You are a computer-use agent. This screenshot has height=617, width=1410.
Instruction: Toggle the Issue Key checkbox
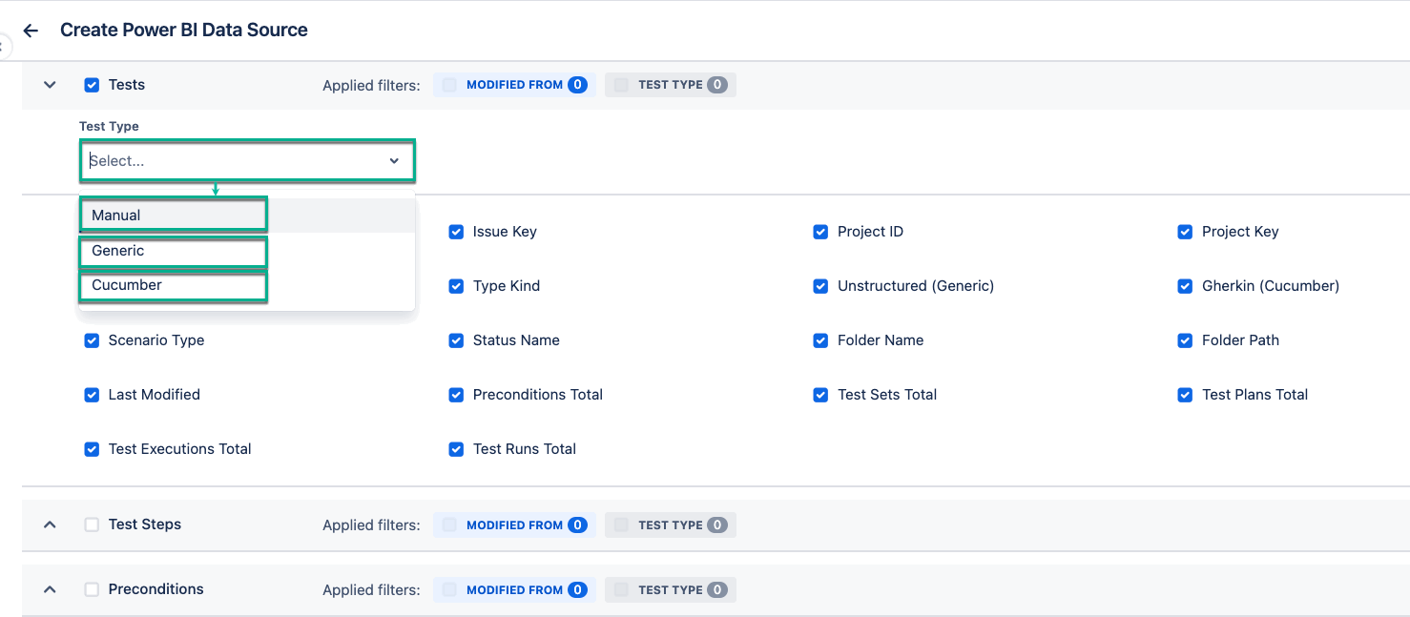456,232
